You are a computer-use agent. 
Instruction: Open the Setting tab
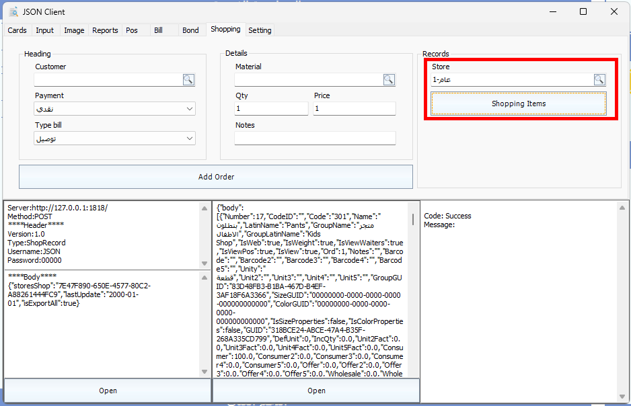(260, 30)
